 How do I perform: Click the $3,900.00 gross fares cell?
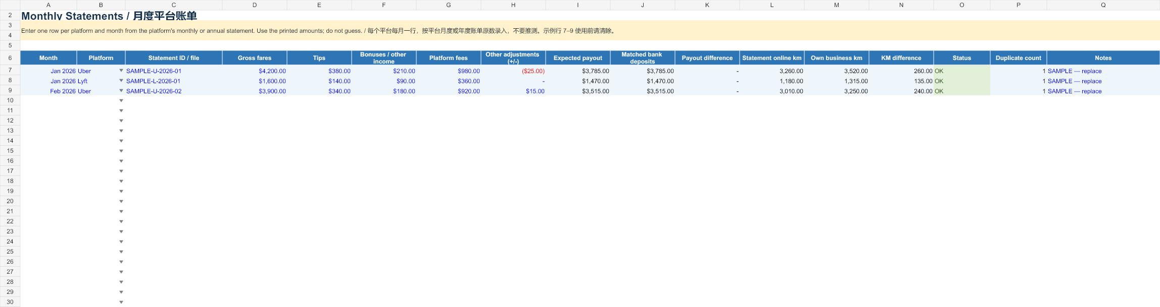[x=255, y=91]
